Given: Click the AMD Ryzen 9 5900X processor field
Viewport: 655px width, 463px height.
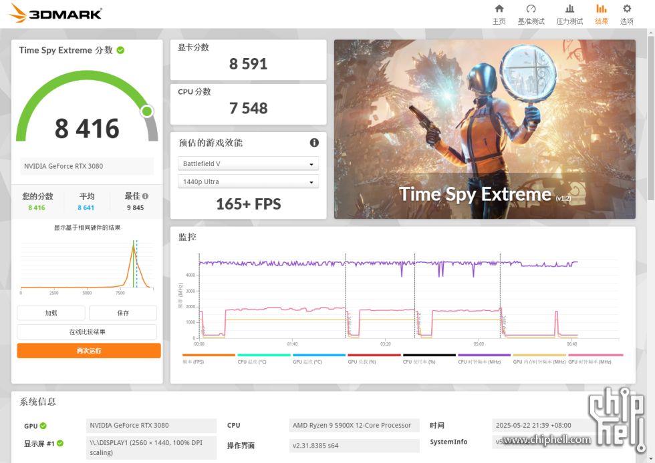Looking at the screenshot, I should tap(354, 426).
